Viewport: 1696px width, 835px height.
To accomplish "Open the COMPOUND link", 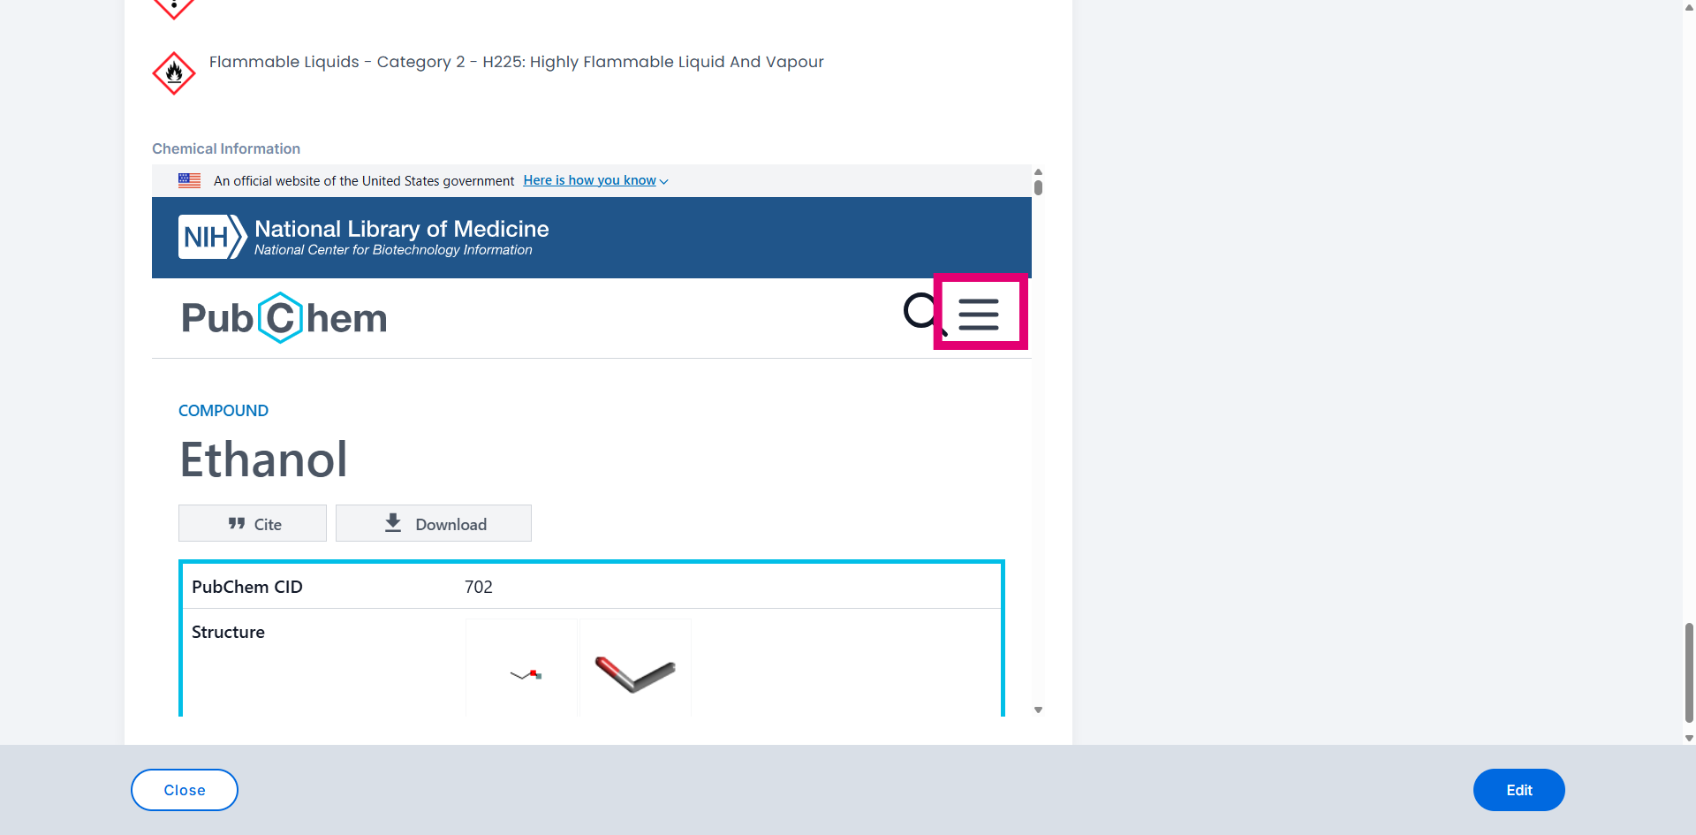I will point(223,411).
